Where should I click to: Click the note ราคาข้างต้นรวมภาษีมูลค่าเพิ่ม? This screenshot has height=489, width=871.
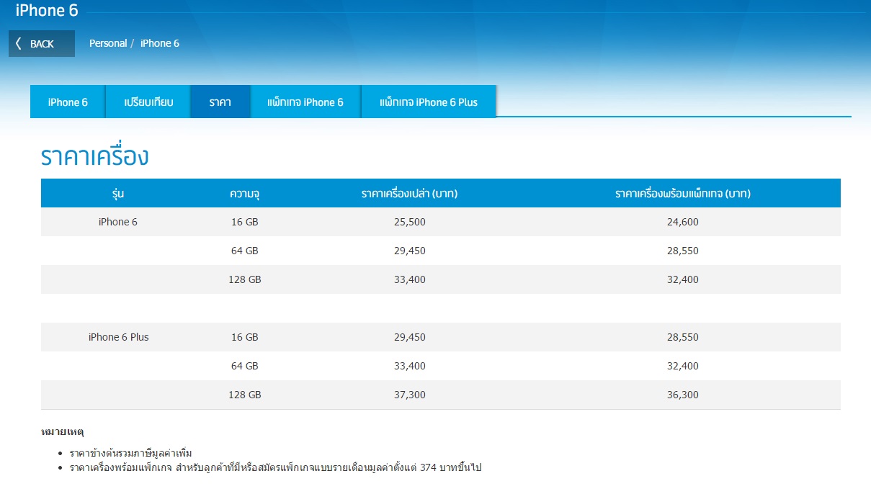[131, 454]
